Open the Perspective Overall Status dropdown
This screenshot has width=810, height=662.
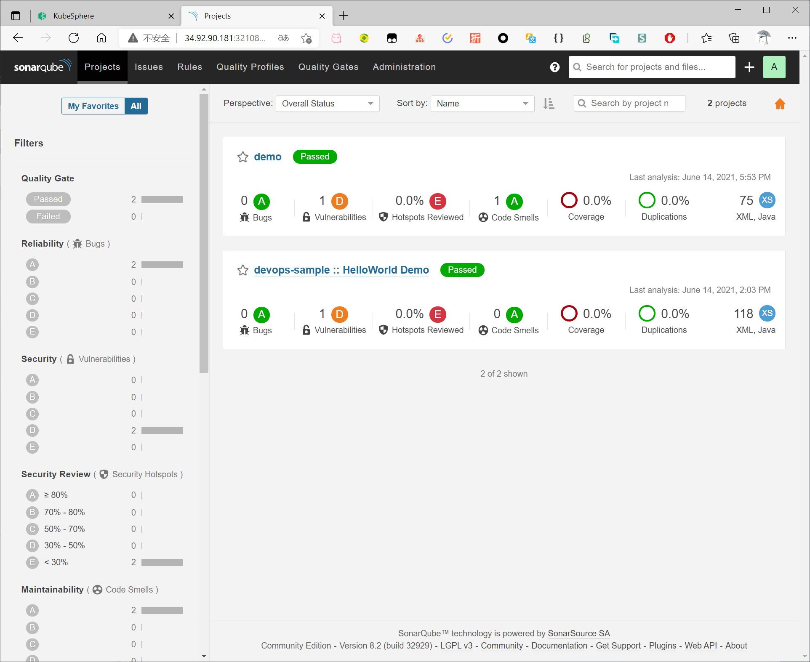click(327, 104)
